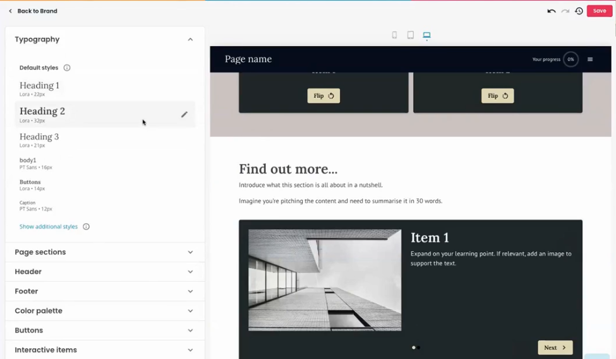
Task: Click the Default styles label
Action: click(39, 68)
